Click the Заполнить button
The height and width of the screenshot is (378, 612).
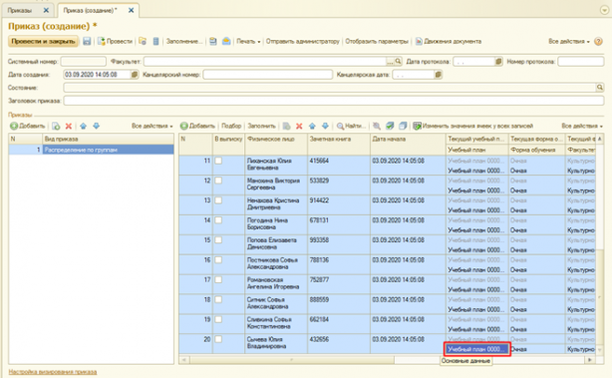261,126
